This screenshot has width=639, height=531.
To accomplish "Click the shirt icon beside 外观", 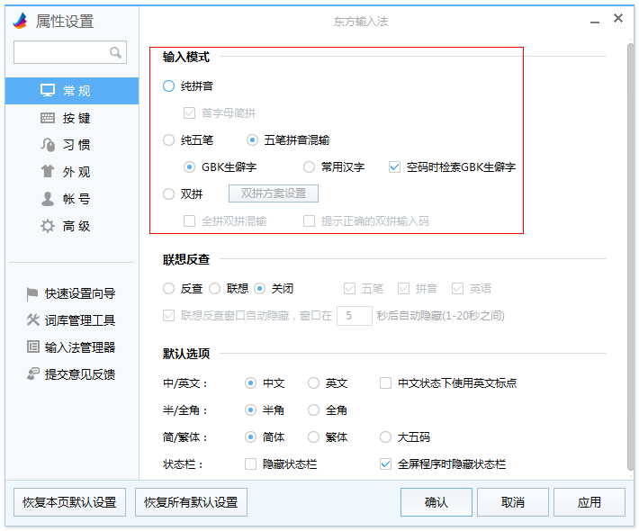I will pyautogui.click(x=48, y=171).
